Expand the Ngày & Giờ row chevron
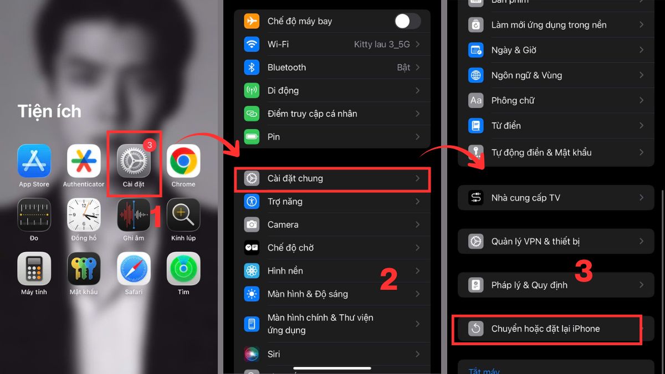 tap(641, 50)
